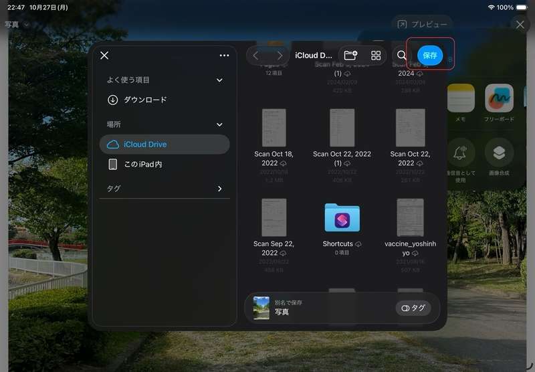
Task: Open the Scan Oct 18, 2022 document
Action: pos(274,128)
